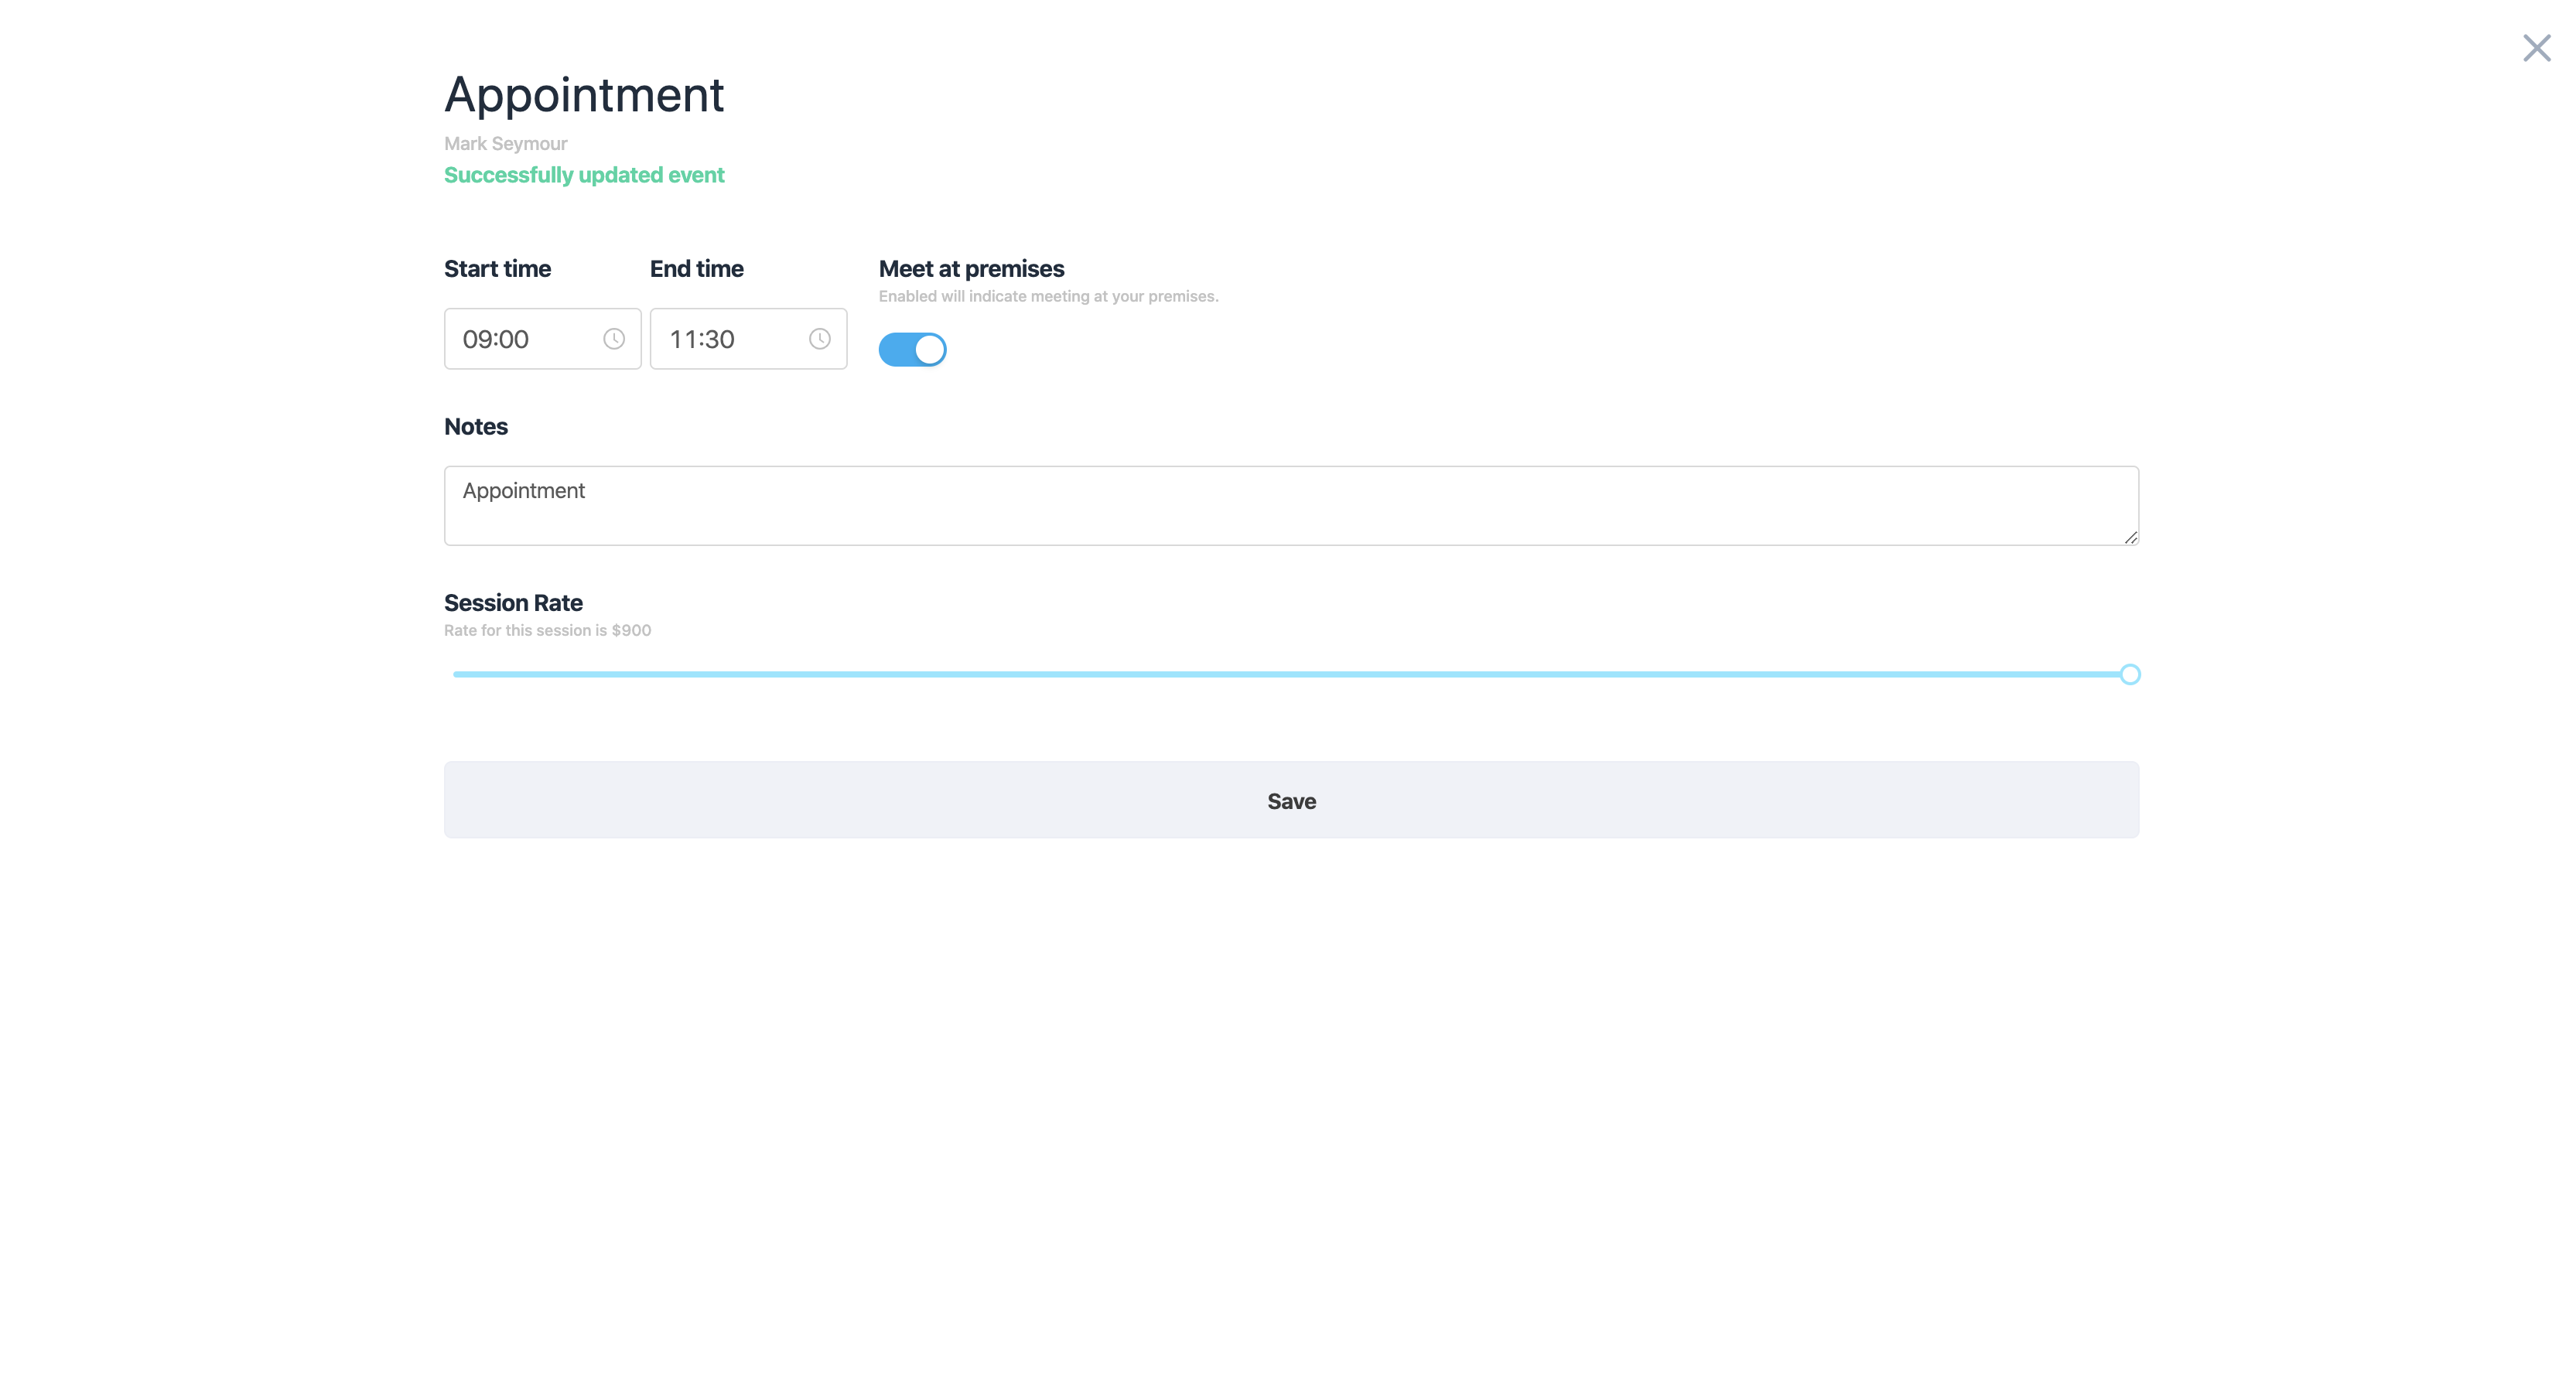This screenshot has height=1386, width=2576.
Task: Click the Session Rate slider handle
Action: (2130, 675)
